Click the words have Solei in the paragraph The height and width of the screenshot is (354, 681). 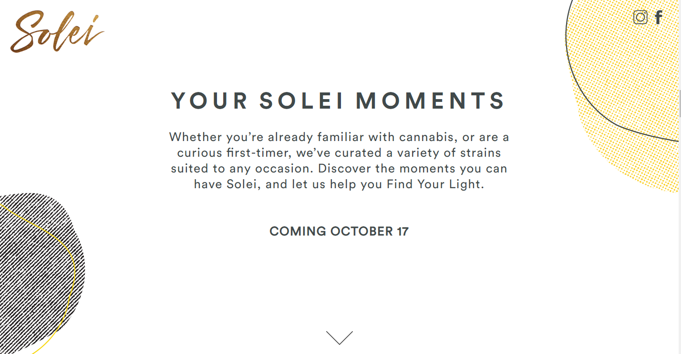227,184
